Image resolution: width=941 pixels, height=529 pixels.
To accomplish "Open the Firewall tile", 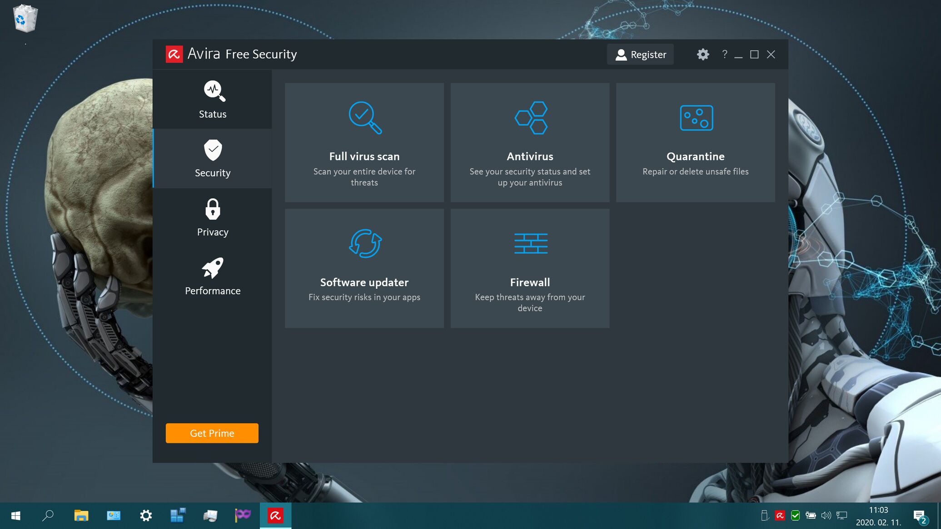I will click(x=530, y=268).
